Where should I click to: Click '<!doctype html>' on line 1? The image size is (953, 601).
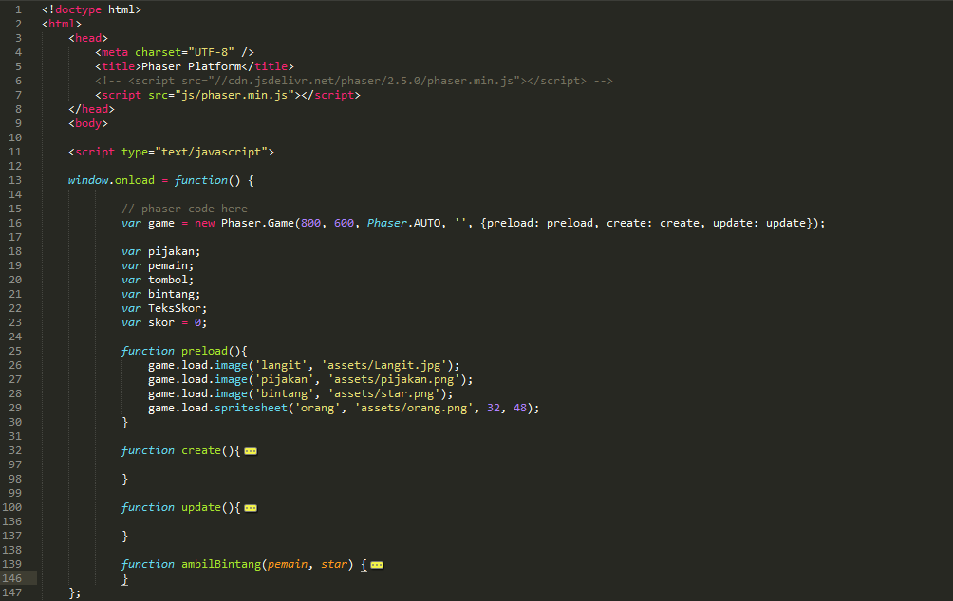pyautogui.click(x=91, y=9)
